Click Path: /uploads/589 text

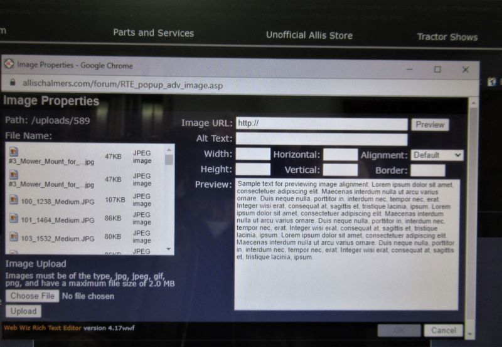pos(48,120)
